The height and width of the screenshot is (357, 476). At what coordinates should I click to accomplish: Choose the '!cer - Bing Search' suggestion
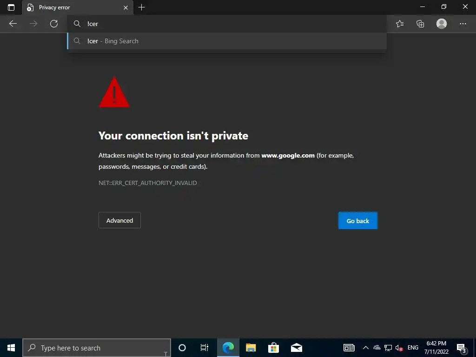pyautogui.click(x=227, y=41)
